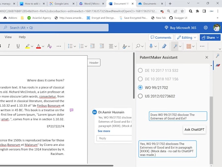The width and height of the screenshot is (222, 167).
Task: Click the Reply field in comment
Action: pos(114,138)
